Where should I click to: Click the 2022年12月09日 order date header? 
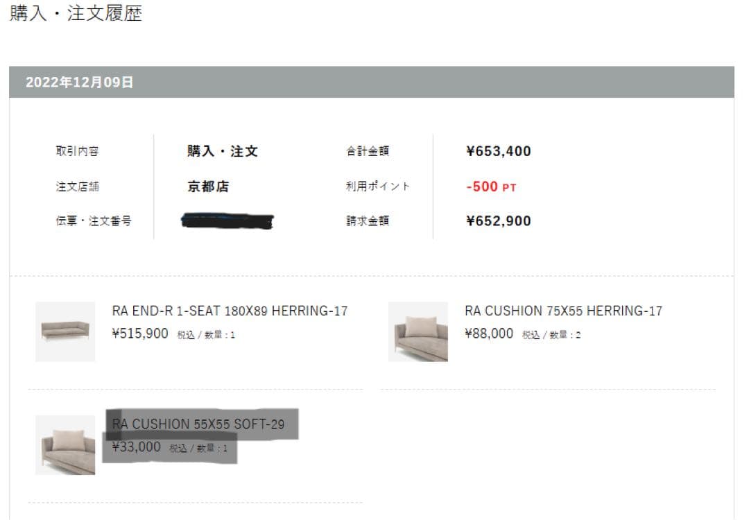[x=80, y=83]
